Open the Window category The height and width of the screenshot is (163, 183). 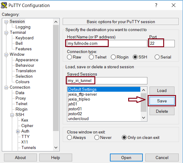pyautogui.click(x=17, y=55)
